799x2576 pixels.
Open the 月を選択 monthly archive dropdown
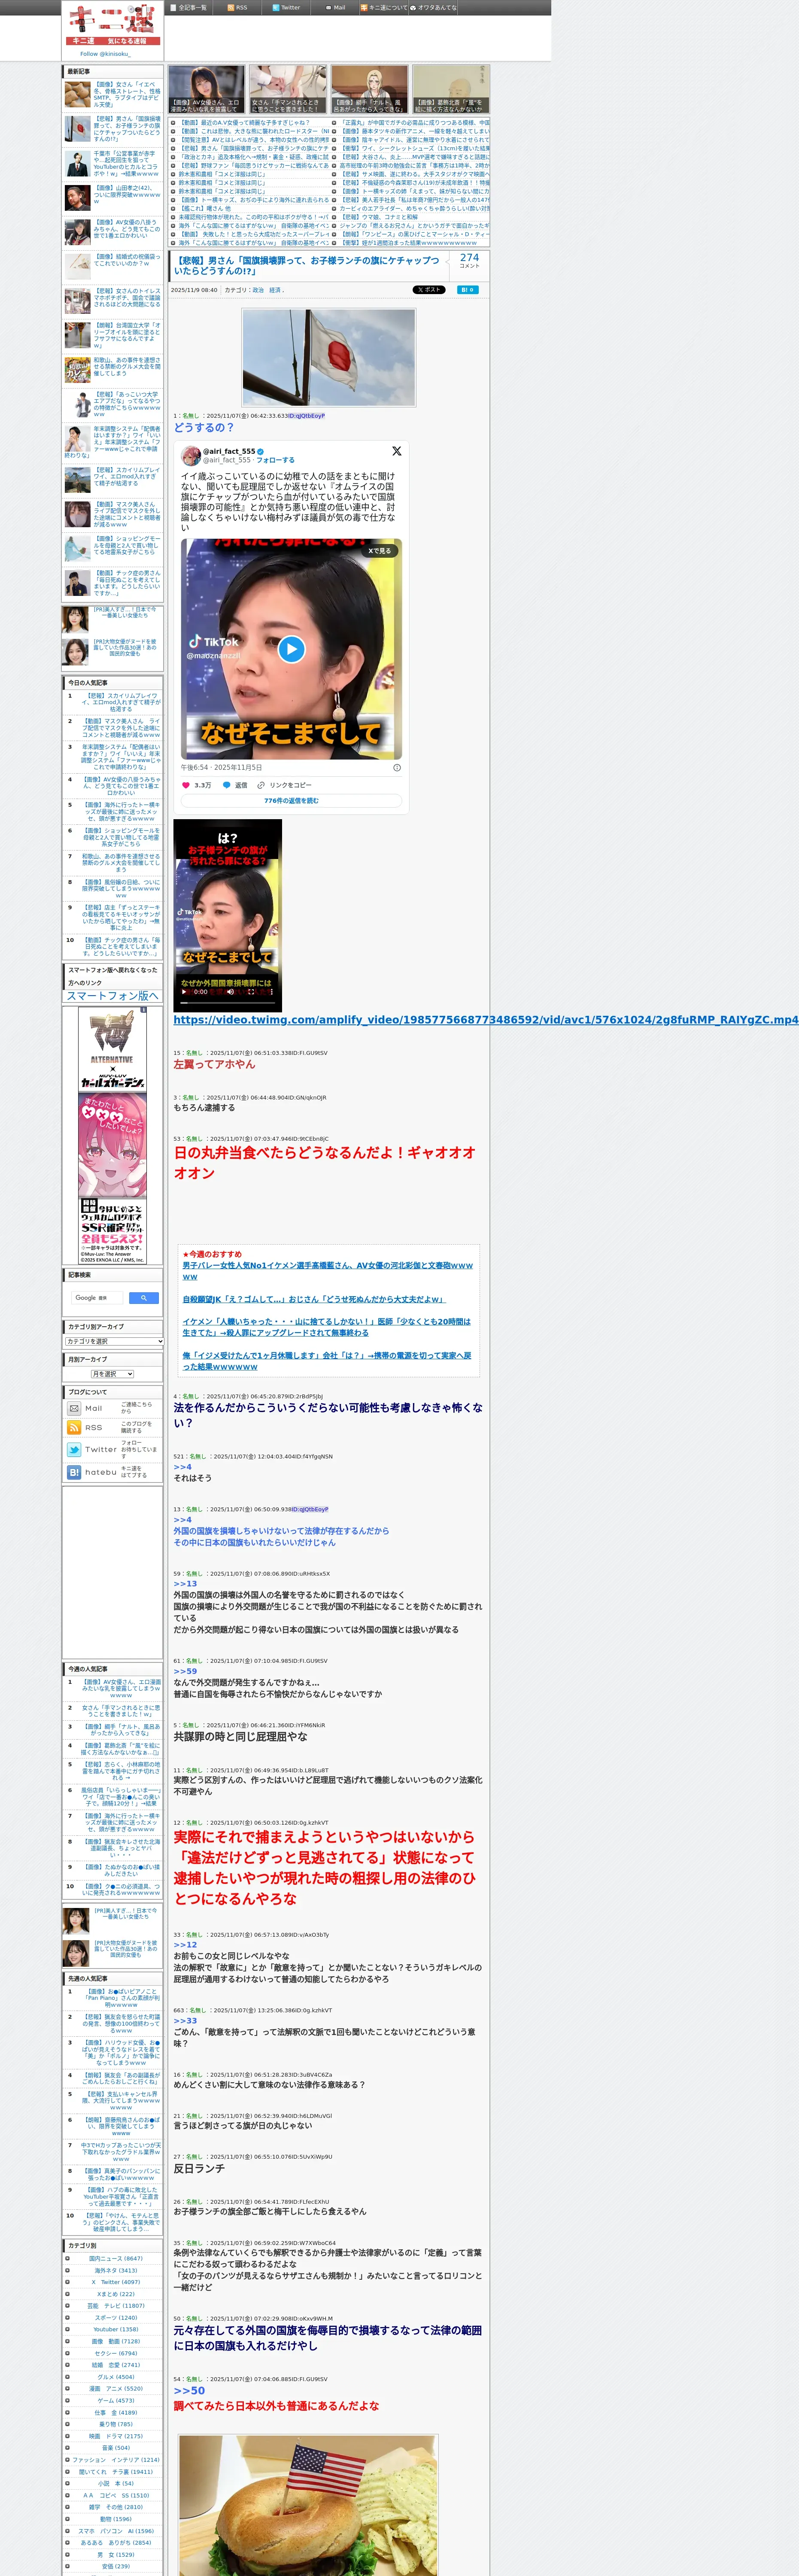point(112,1374)
